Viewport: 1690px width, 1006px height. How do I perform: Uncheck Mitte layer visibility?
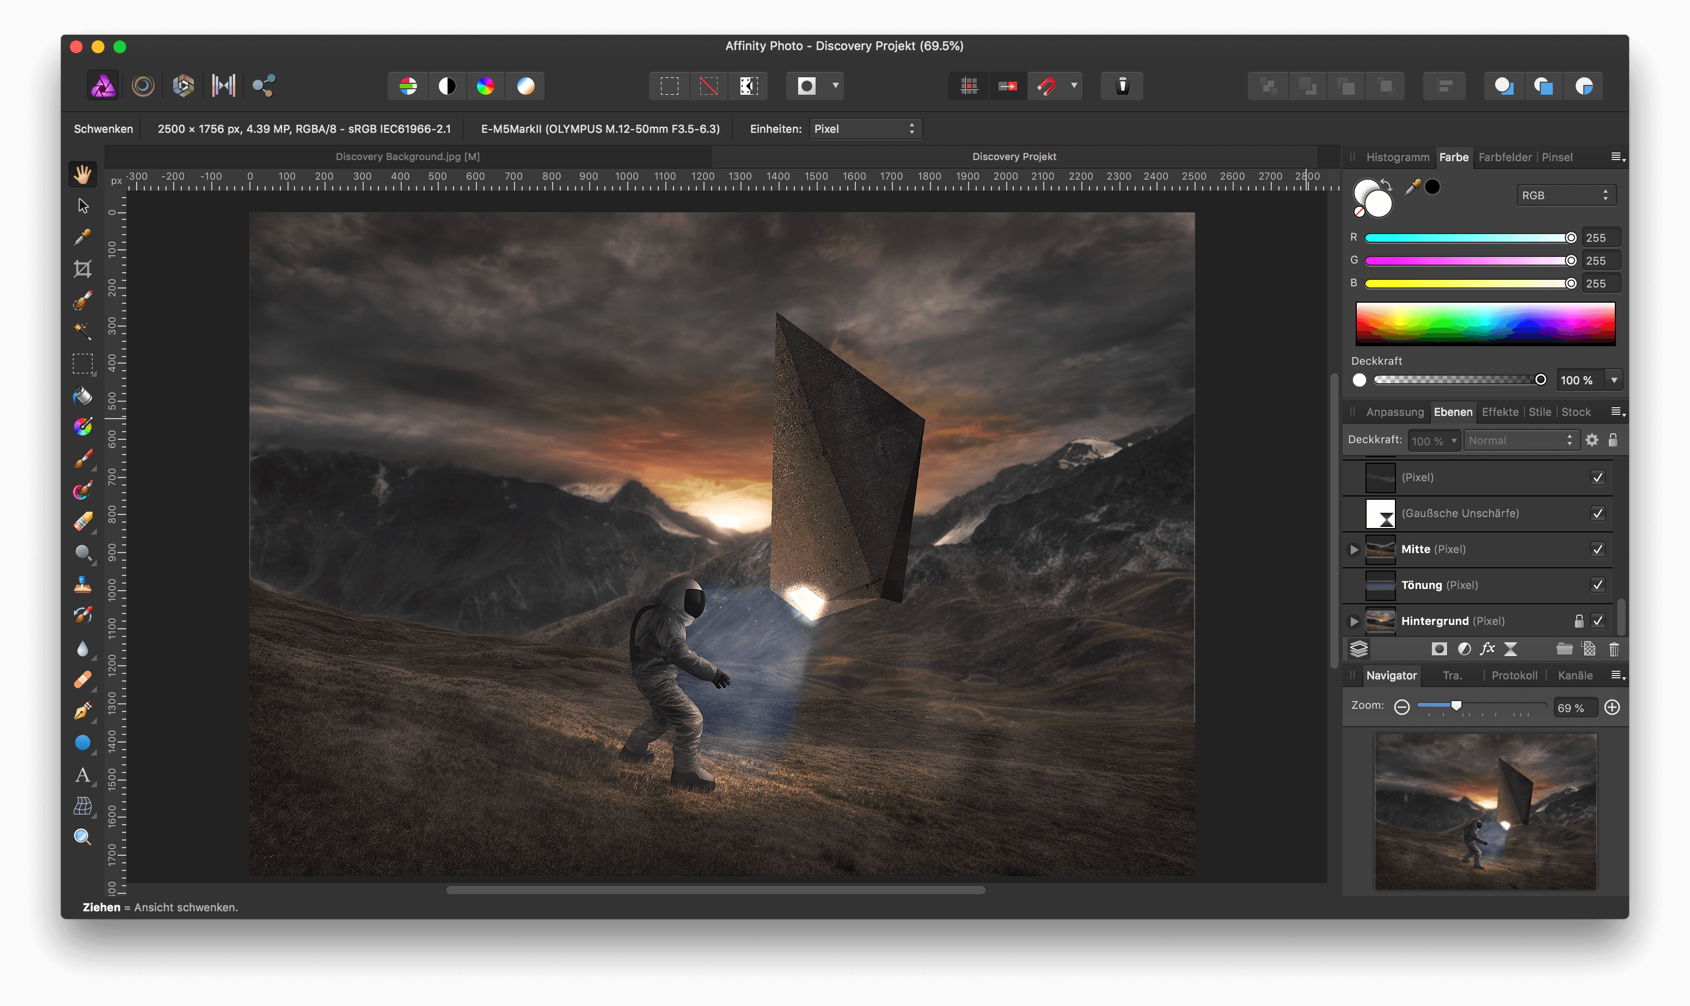[1597, 549]
